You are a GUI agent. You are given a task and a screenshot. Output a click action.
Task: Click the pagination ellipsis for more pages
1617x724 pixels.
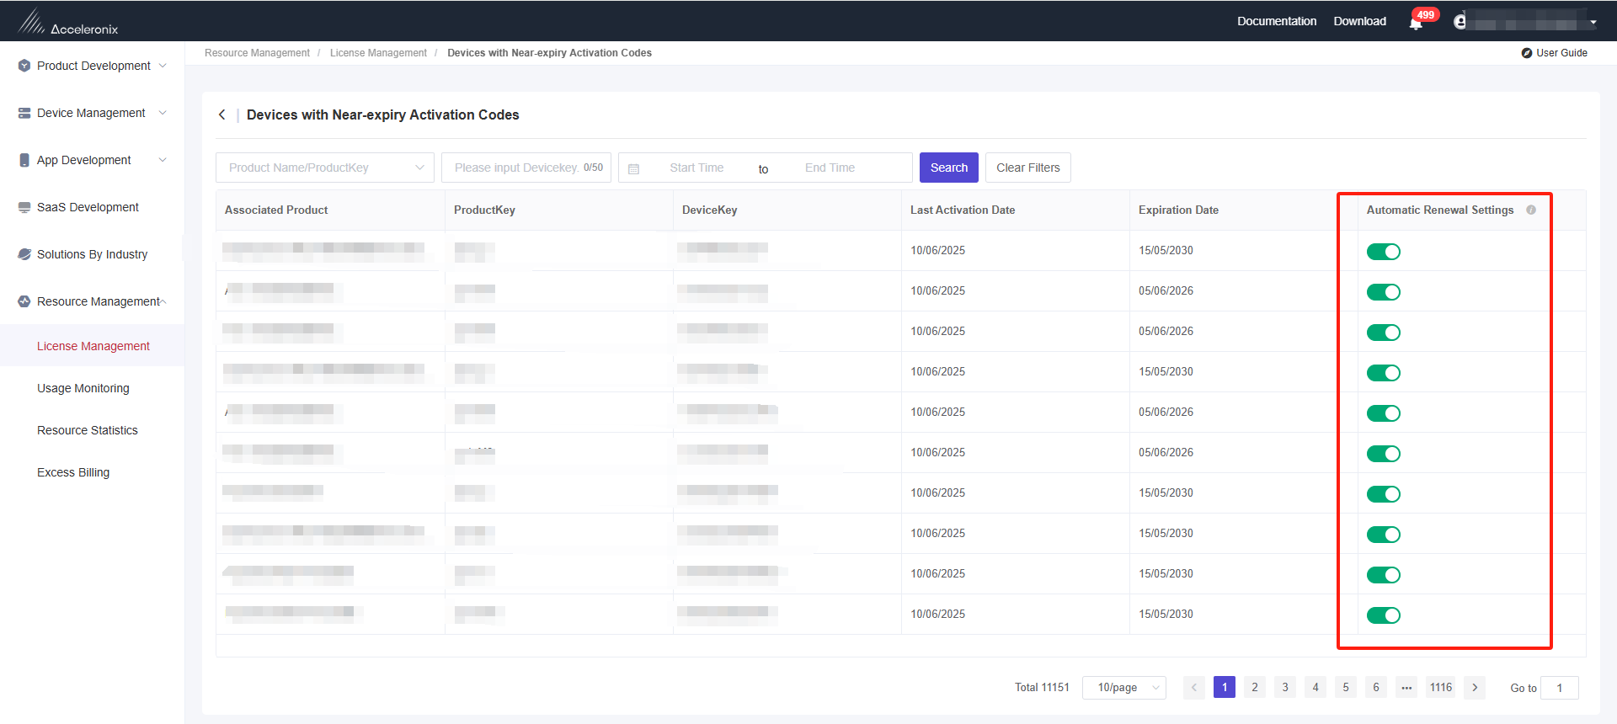[1406, 688]
